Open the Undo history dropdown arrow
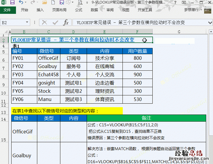213x164 pixels. 26,3
